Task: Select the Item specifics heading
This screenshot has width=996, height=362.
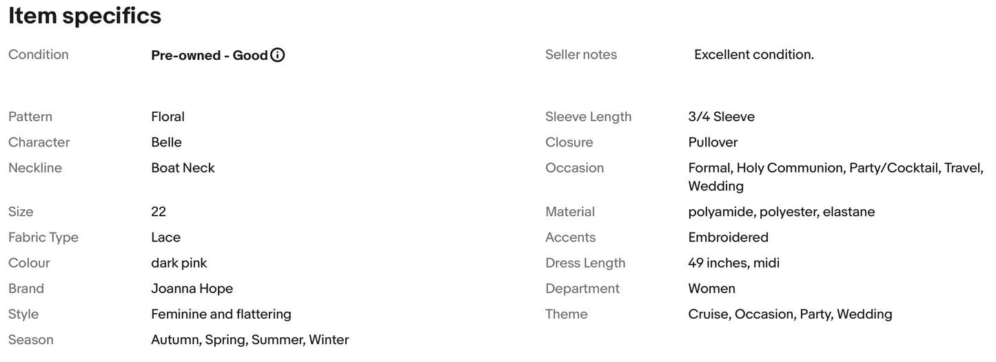Action: (85, 16)
